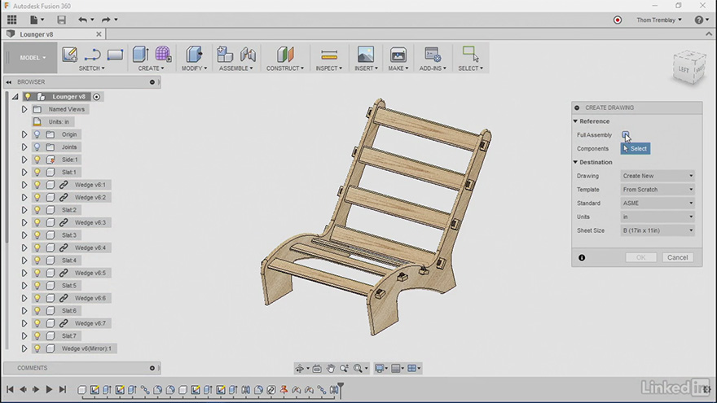Click the Create Sketch icon
This screenshot has width=717, height=403.
click(69, 55)
